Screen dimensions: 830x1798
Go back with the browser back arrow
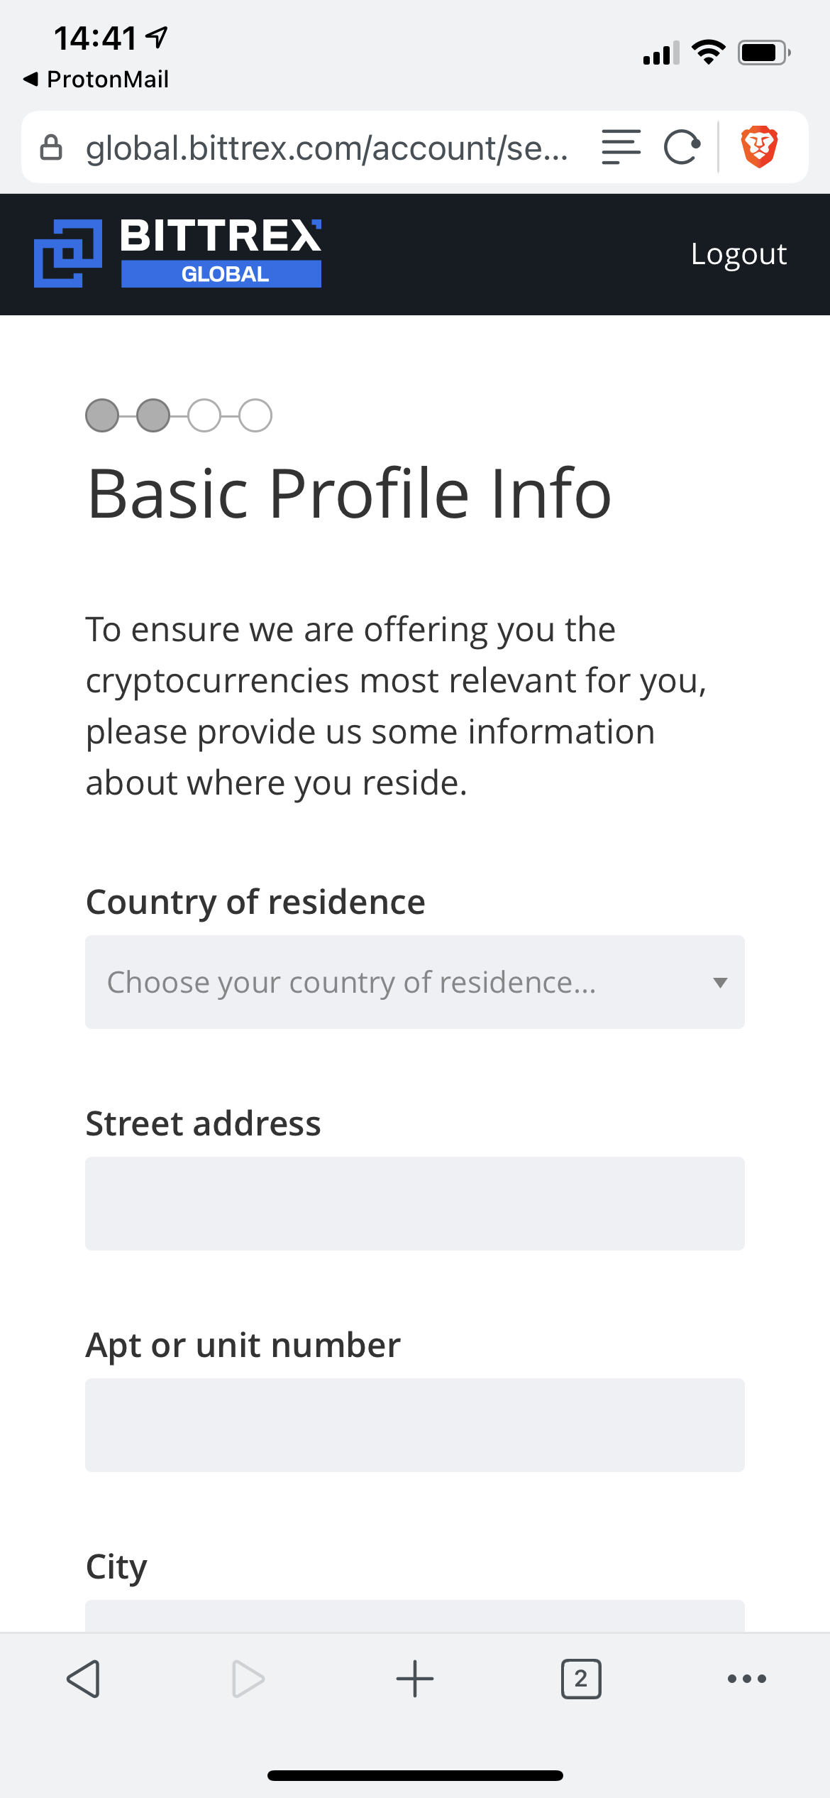84,1679
